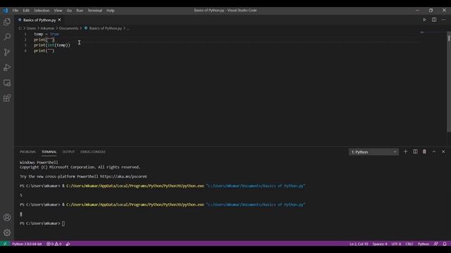Image resolution: width=451 pixels, height=253 pixels.
Task: Switch to the PROBLEMS panel tab
Action: pos(28,152)
